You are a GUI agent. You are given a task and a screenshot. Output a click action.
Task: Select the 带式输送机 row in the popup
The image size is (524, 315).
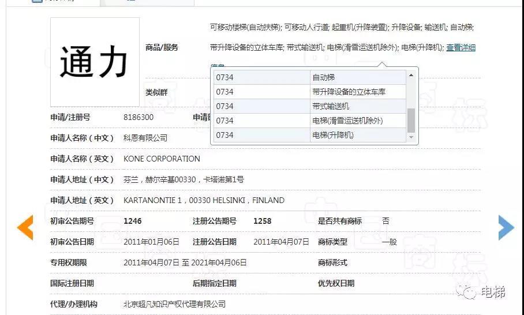(330, 106)
